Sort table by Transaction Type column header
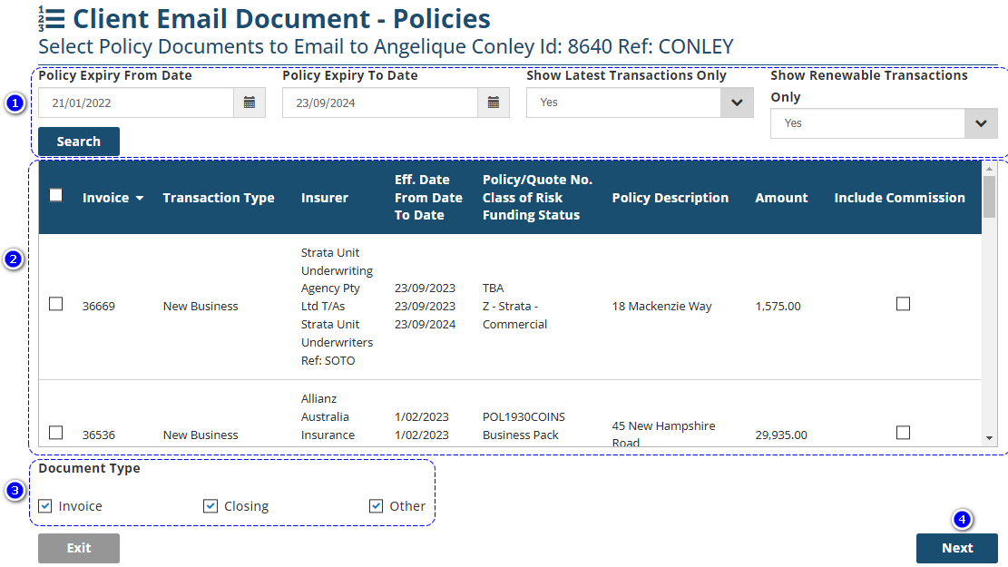The width and height of the screenshot is (1008, 567). point(219,198)
